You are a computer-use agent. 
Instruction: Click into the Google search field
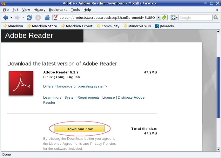point(195,18)
